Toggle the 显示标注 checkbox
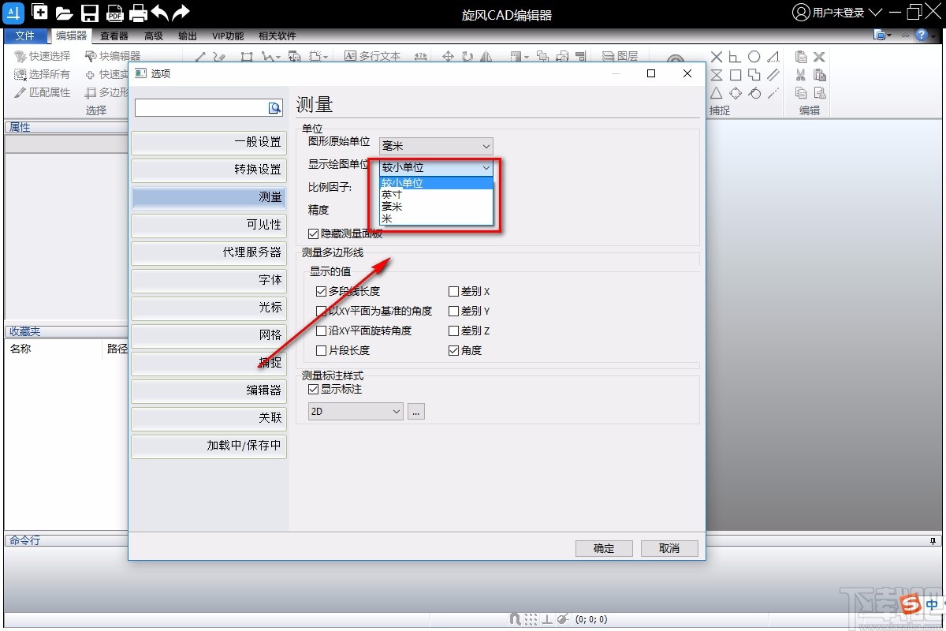Image resolution: width=946 pixels, height=631 pixels. [314, 390]
